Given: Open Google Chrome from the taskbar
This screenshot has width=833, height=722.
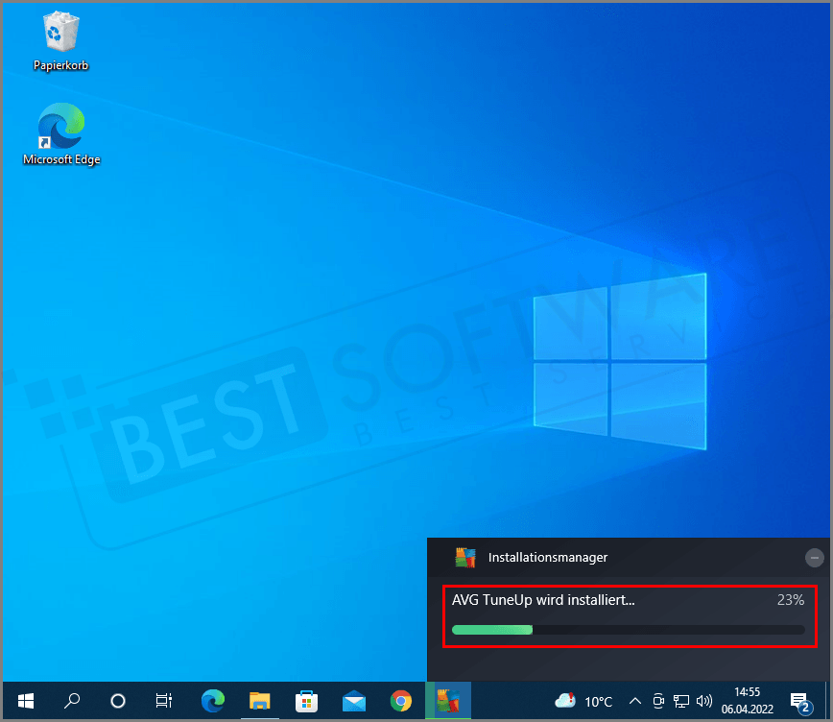Looking at the screenshot, I should tap(401, 701).
